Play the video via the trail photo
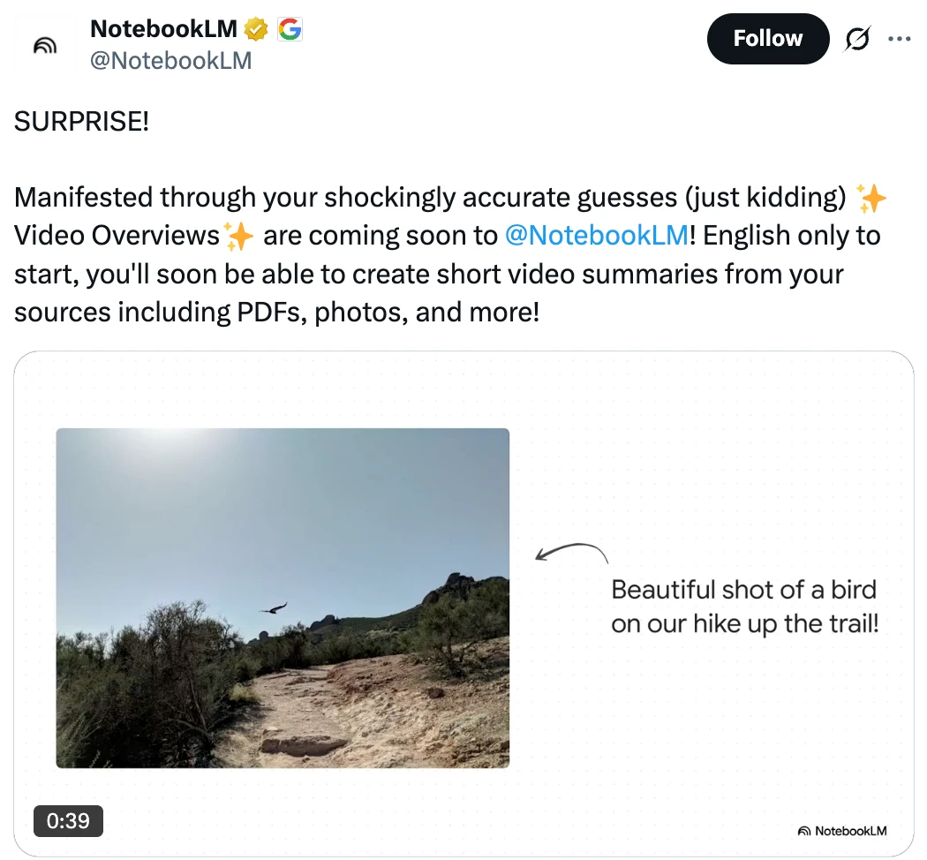927x860 pixels. point(283,598)
